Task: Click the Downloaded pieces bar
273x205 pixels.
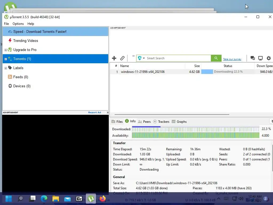Action: point(195,129)
